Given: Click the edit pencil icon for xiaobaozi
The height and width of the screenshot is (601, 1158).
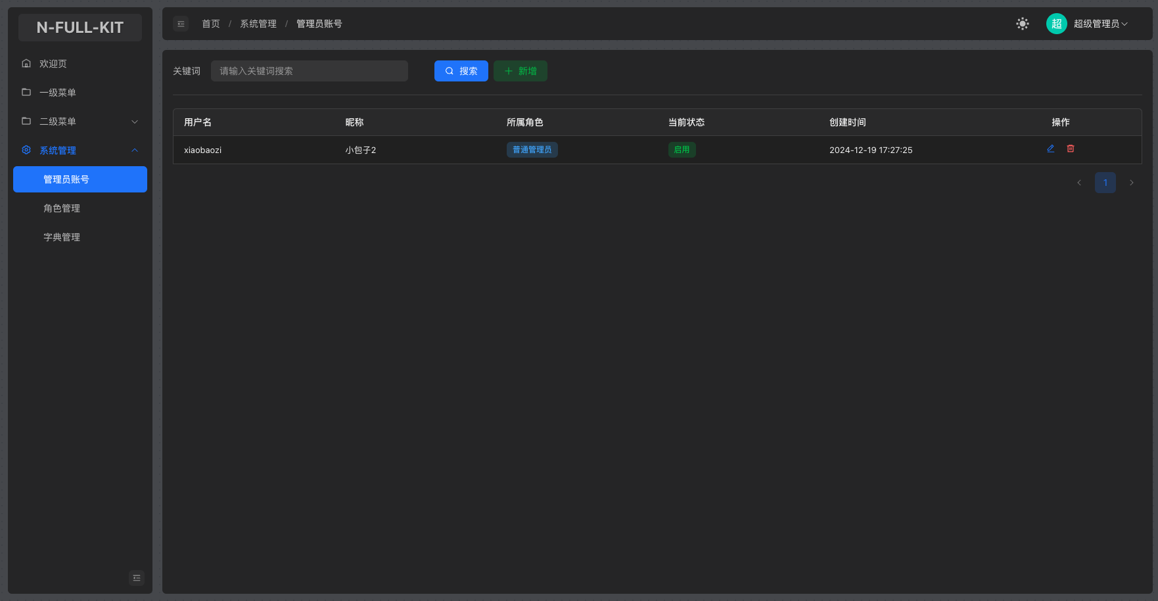Looking at the screenshot, I should pyautogui.click(x=1050, y=149).
